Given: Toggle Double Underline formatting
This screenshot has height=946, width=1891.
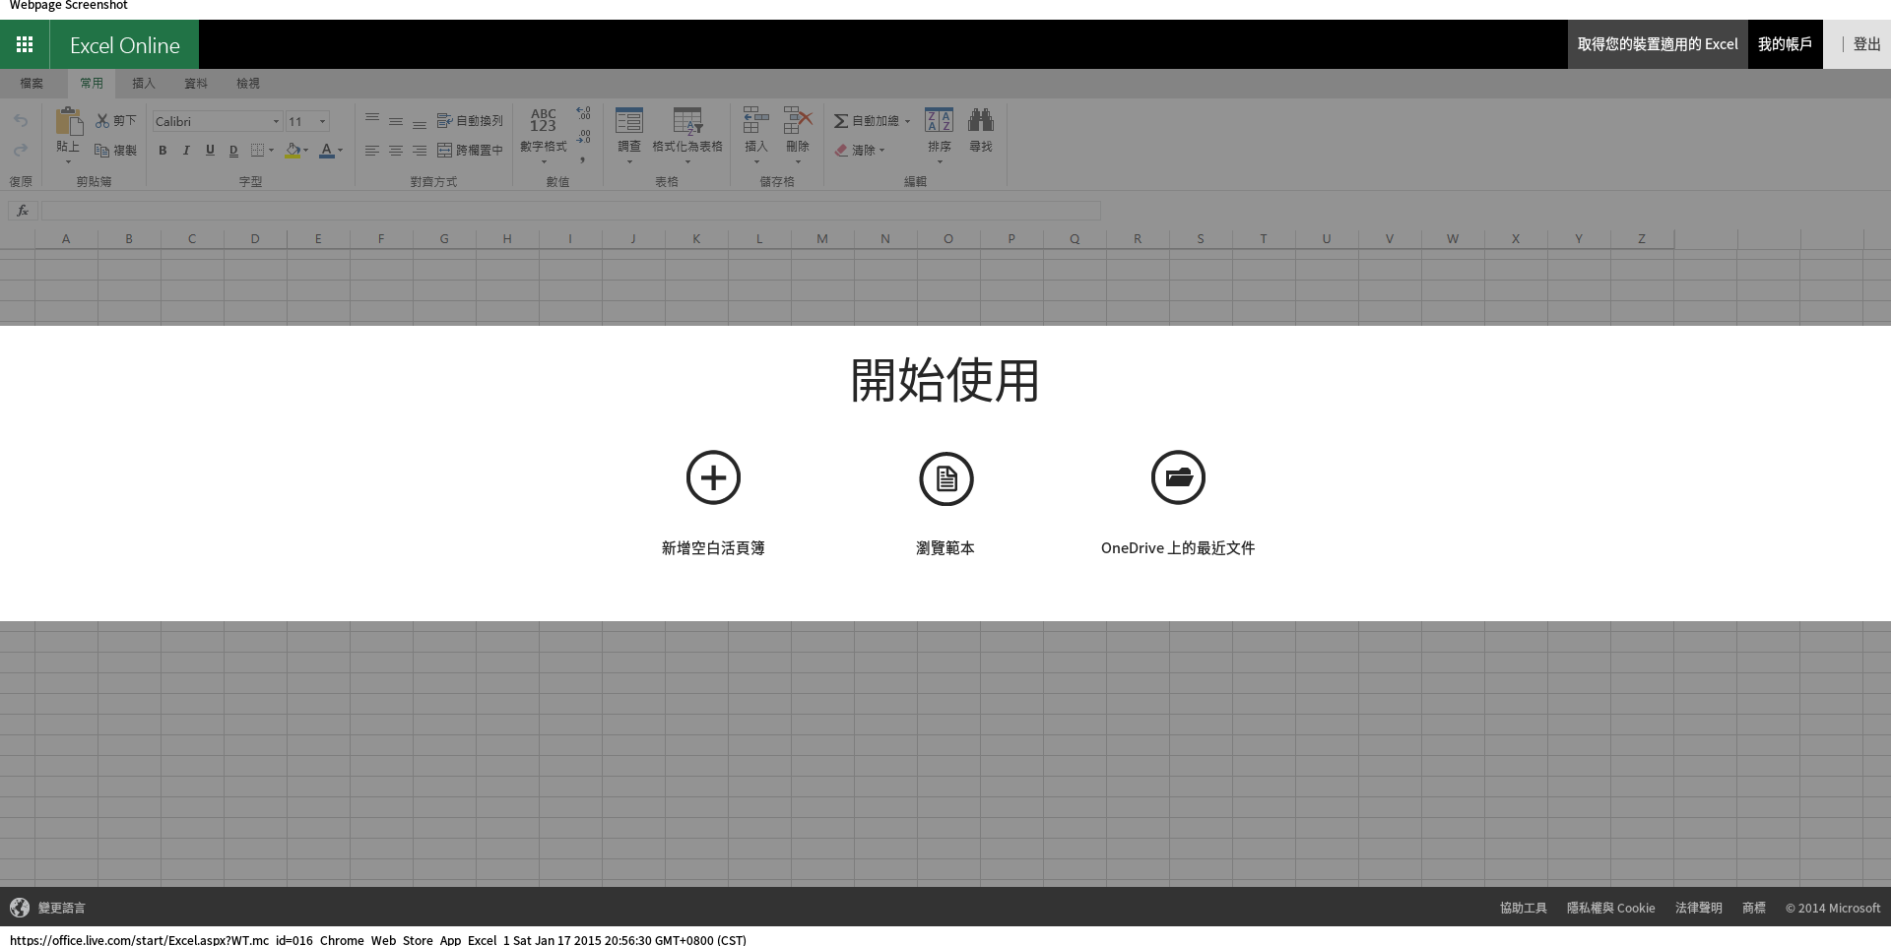Looking at the screenshot, I should coord(233,151).
